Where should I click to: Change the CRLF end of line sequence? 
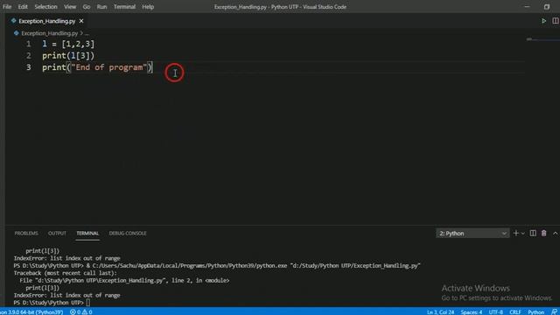(515, 311)
